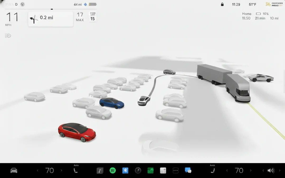The height and width of the screenshot is (178, 285).
Task: Open the 0.2 mi left turn card
Action: (x=51, y=19)
